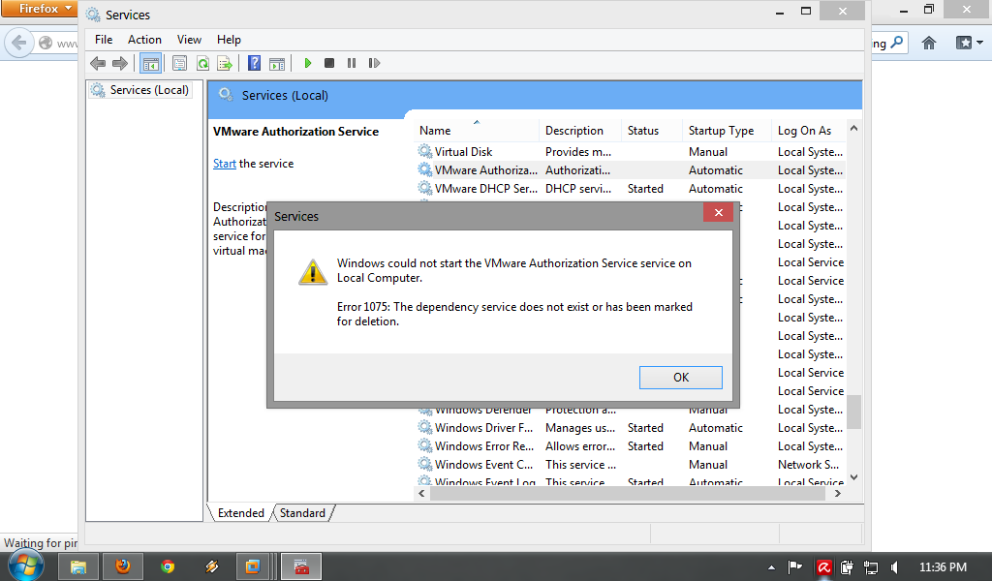Open File Explorer from the taskbar
The width and height of the screenshot is (992, 581).
(78, 566)
